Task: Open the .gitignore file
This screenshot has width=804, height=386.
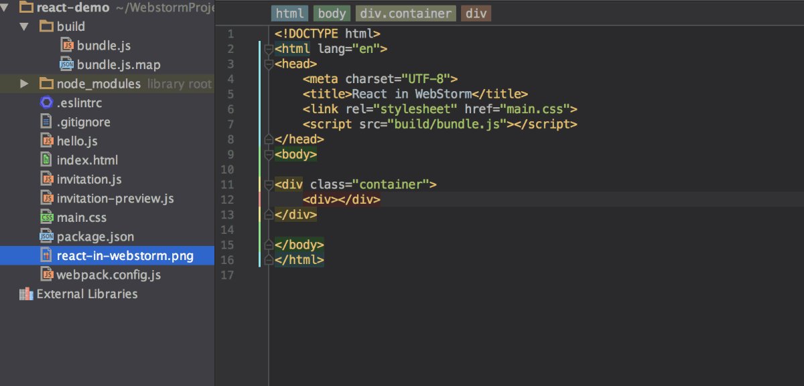Action: [x=83, y=122]
